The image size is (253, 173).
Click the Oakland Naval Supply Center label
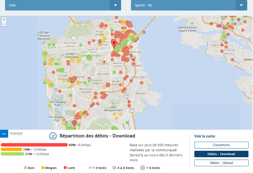point(187,29)
